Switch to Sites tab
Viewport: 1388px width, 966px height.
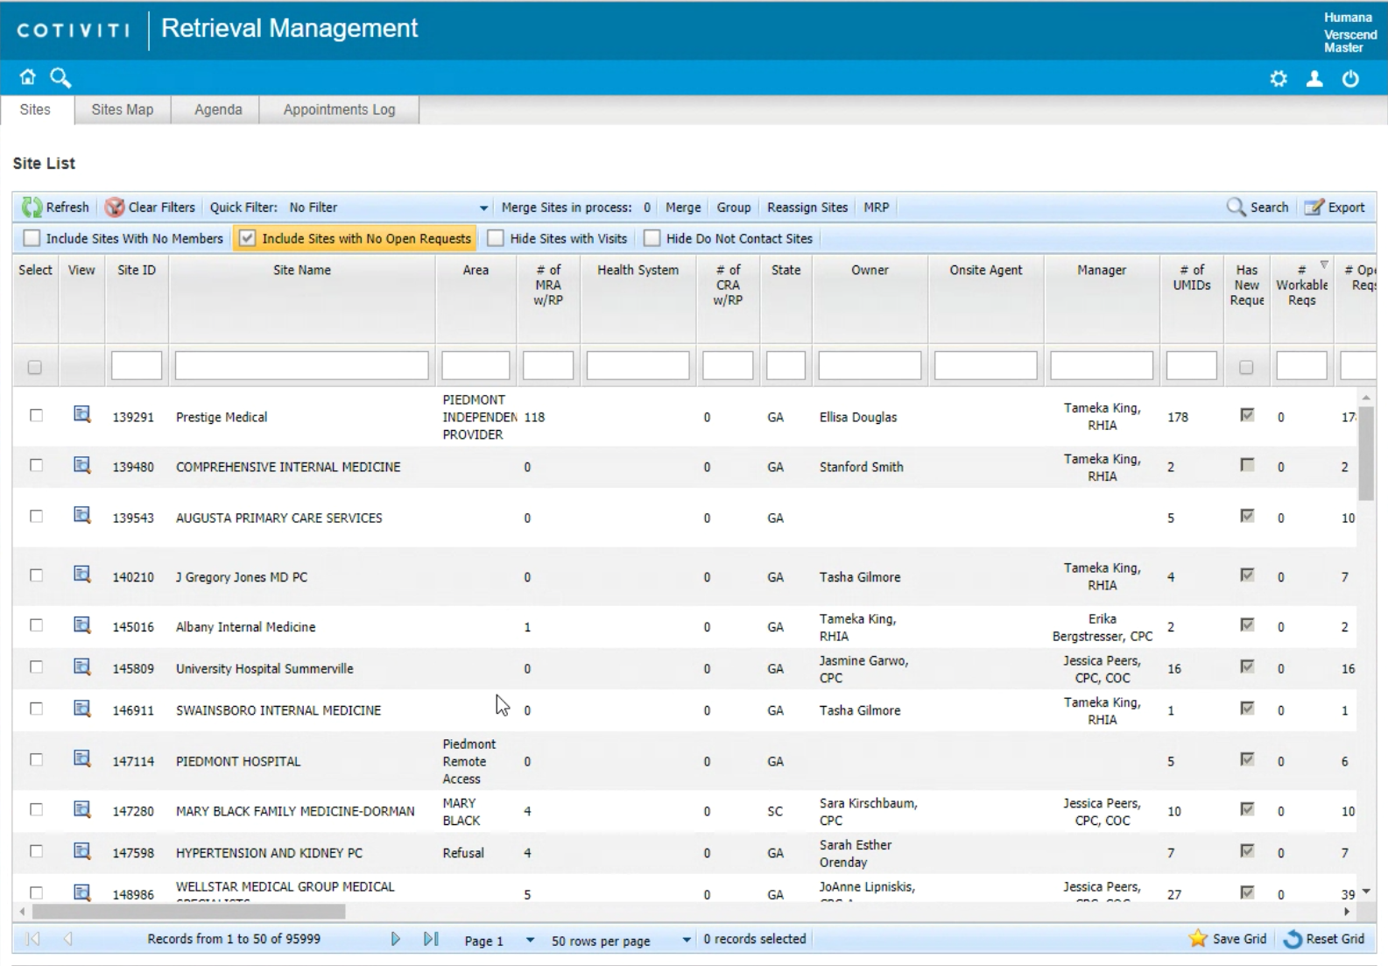click(35, 109)
